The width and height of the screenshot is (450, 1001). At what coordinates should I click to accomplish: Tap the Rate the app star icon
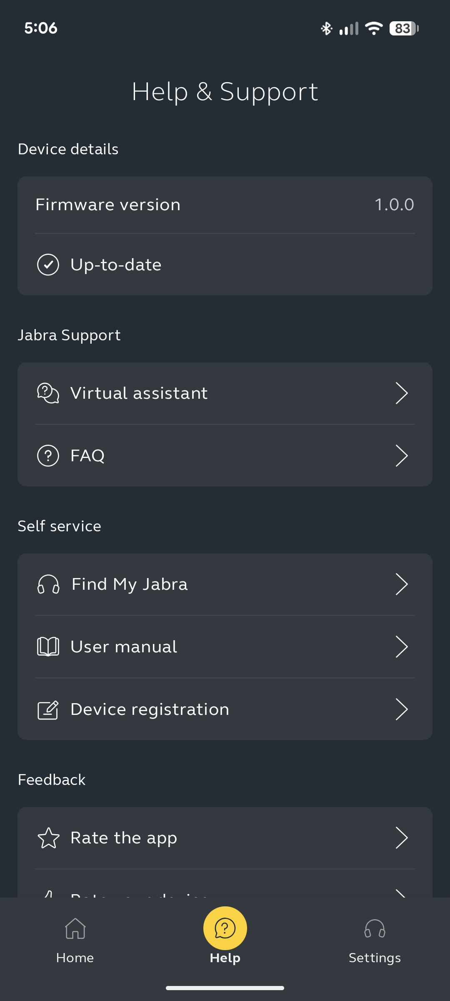click(x=48, y=838)
